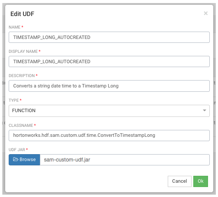This screenshot has width=218, height=197.
Task: Expand the TYPE dropdown caret arrow
Action: click(204, 110)
